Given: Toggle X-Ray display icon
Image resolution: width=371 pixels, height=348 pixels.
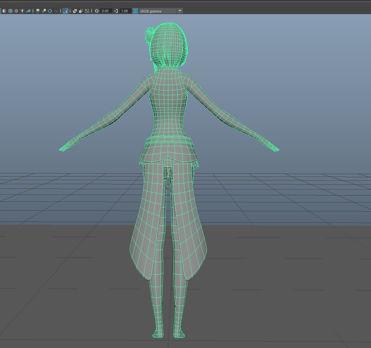Looking at the screenshot, I should click(75, 11).
